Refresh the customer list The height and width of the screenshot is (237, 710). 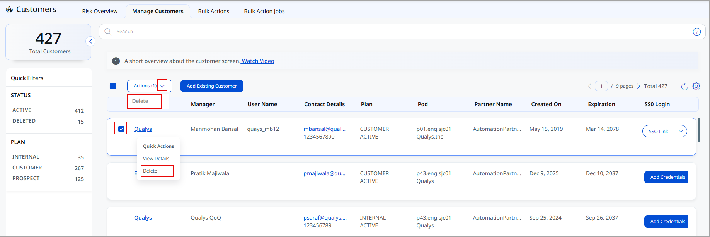[x=684, y=86]
